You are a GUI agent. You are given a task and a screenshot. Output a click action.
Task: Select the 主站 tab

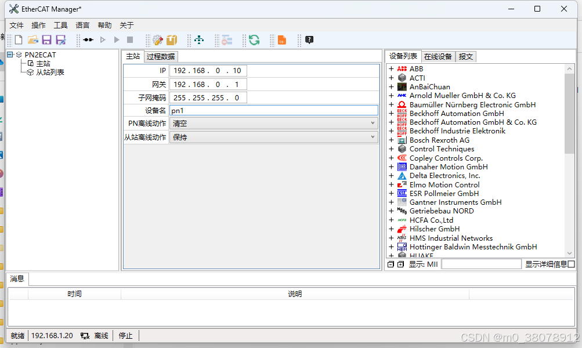click(133, 56)
